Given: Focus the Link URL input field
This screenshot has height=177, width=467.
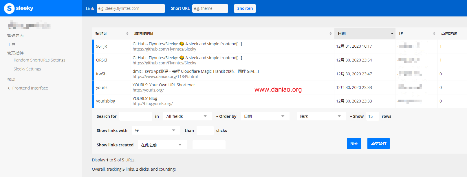Looking at the screenshot, I should [x=131, y=8].
